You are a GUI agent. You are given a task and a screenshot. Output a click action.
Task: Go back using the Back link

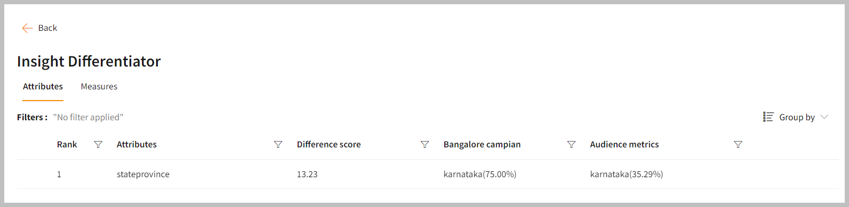click(47, 28)
